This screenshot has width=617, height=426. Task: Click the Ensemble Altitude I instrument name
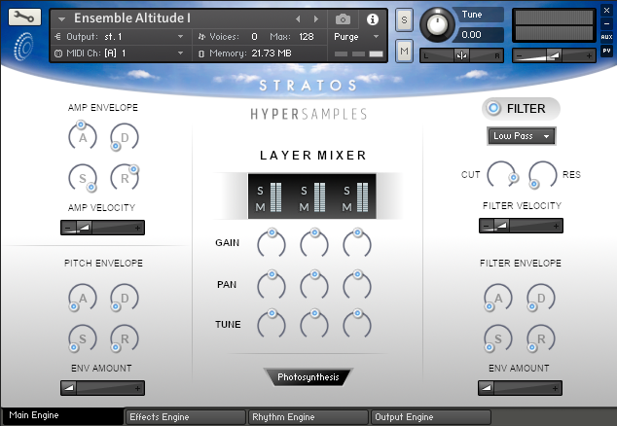tap(132, 18)
